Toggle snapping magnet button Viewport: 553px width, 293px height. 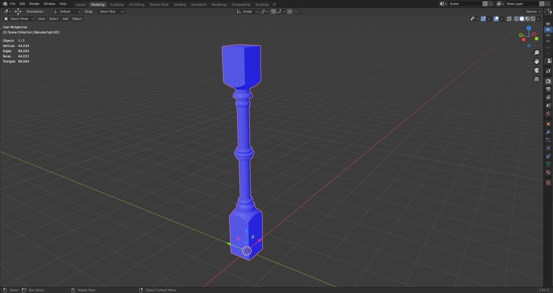(273, 12)
